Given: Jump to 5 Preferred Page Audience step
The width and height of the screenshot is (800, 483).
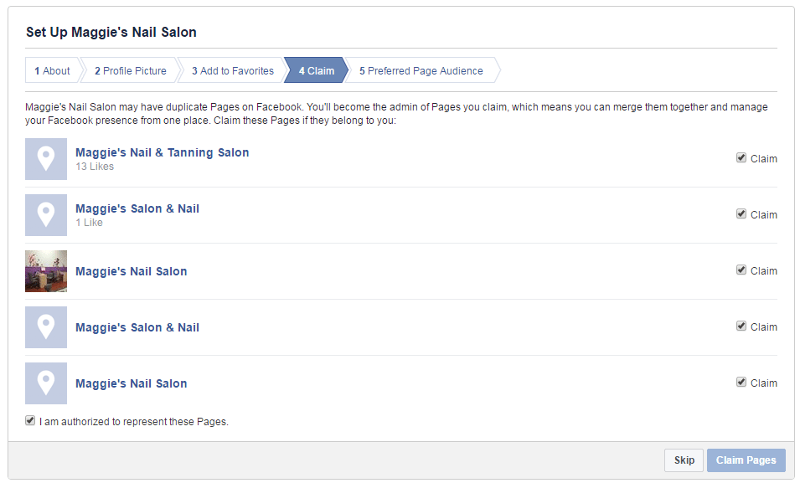Looking at the screenshot, I should (x=421, y=70).
